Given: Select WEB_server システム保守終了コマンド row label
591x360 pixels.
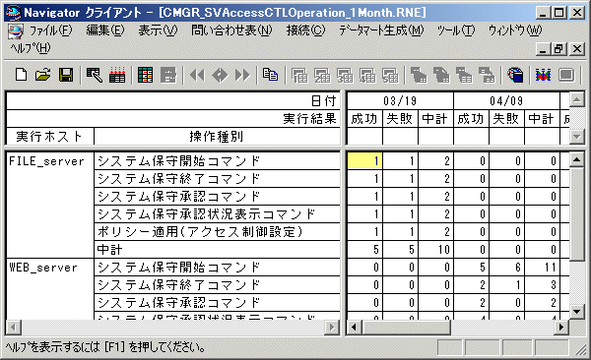Looking at the screenshot, I should [x=217, y=284].
